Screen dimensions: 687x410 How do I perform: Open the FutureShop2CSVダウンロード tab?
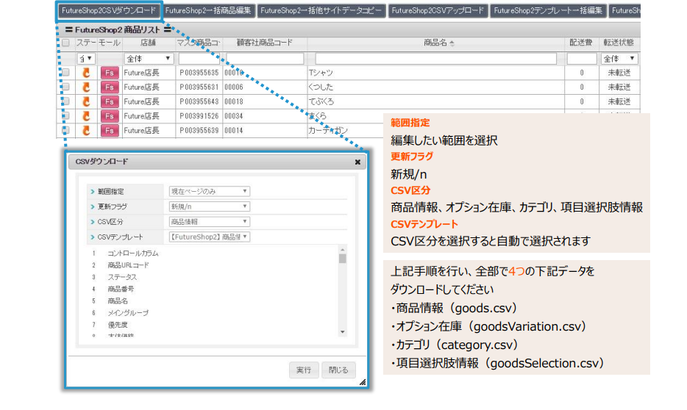click(109, 10)
